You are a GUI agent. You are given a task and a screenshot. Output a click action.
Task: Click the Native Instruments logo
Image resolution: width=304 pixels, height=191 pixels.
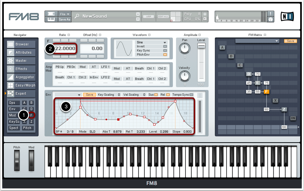[287, 16]
